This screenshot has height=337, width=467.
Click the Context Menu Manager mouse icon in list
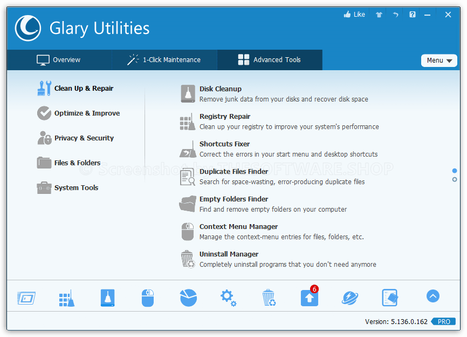[188, 232]
